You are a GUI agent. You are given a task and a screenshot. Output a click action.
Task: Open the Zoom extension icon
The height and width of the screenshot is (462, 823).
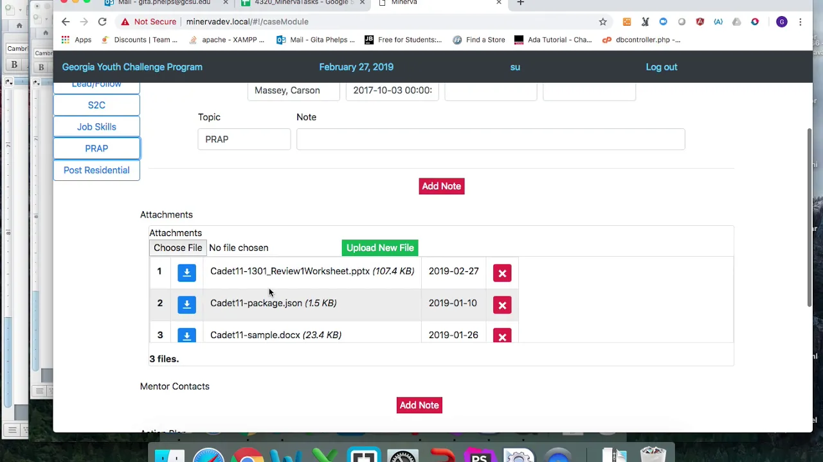pos(663,22)
